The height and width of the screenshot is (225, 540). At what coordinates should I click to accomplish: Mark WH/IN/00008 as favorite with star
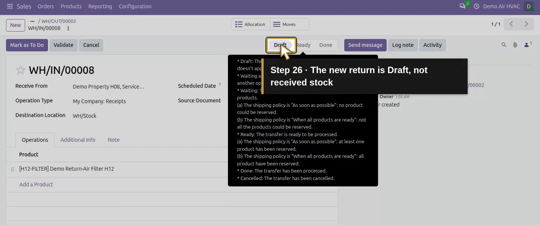pos(20,70)
